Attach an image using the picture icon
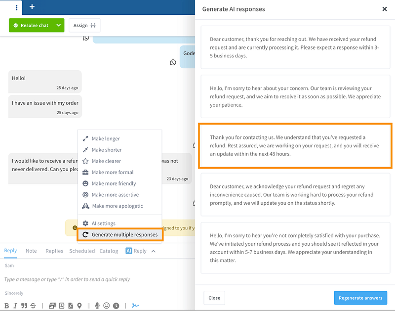The image size is (395, 311). [x=52, y=306]
